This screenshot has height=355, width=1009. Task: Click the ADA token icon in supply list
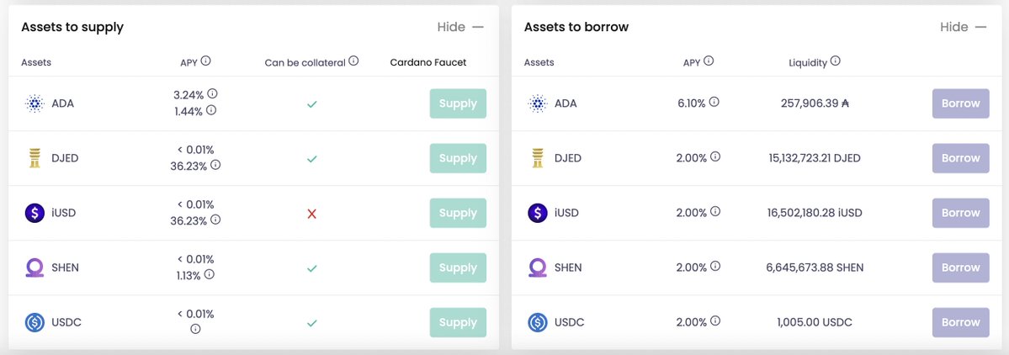pyautogui.click(x=35, y=103)
